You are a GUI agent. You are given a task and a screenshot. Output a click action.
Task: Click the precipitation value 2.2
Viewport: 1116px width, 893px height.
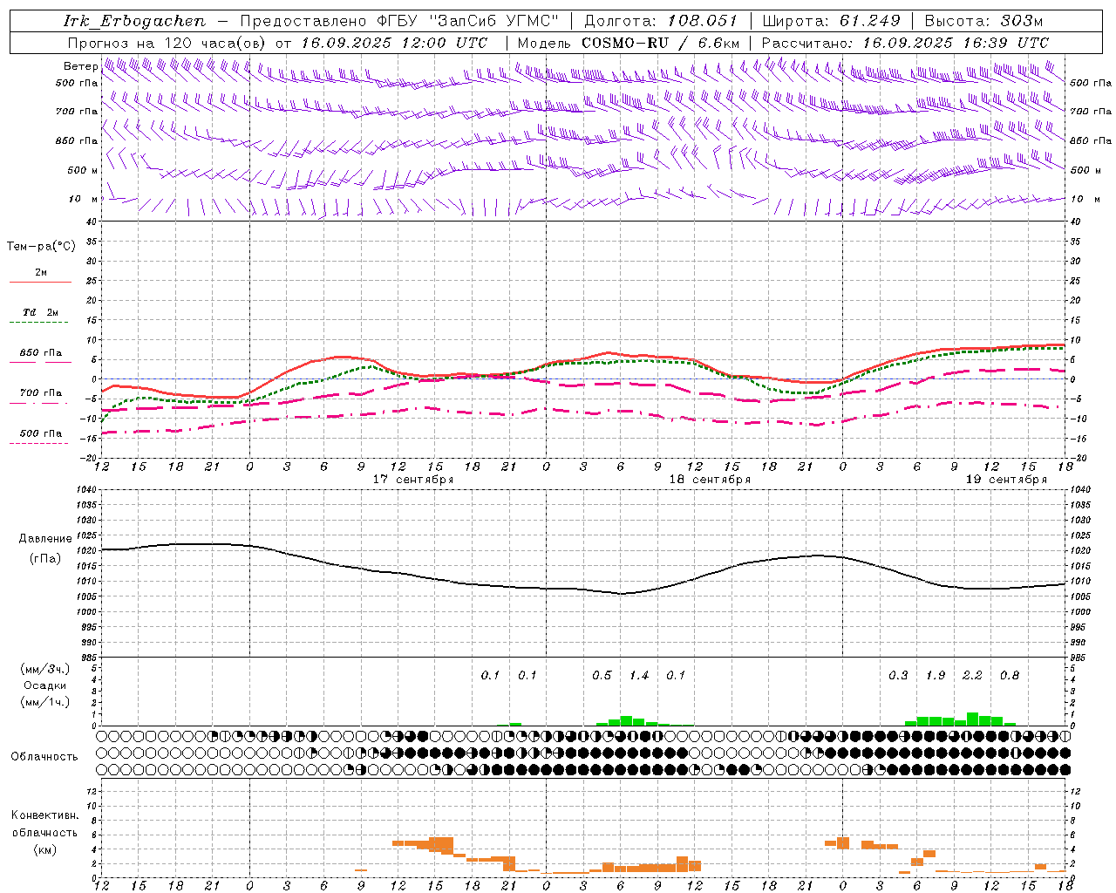pos(972,675)
